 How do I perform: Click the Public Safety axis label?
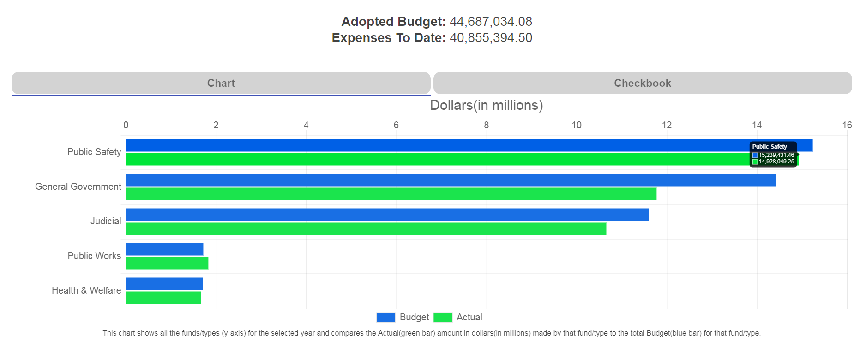(x=94, y=152)
